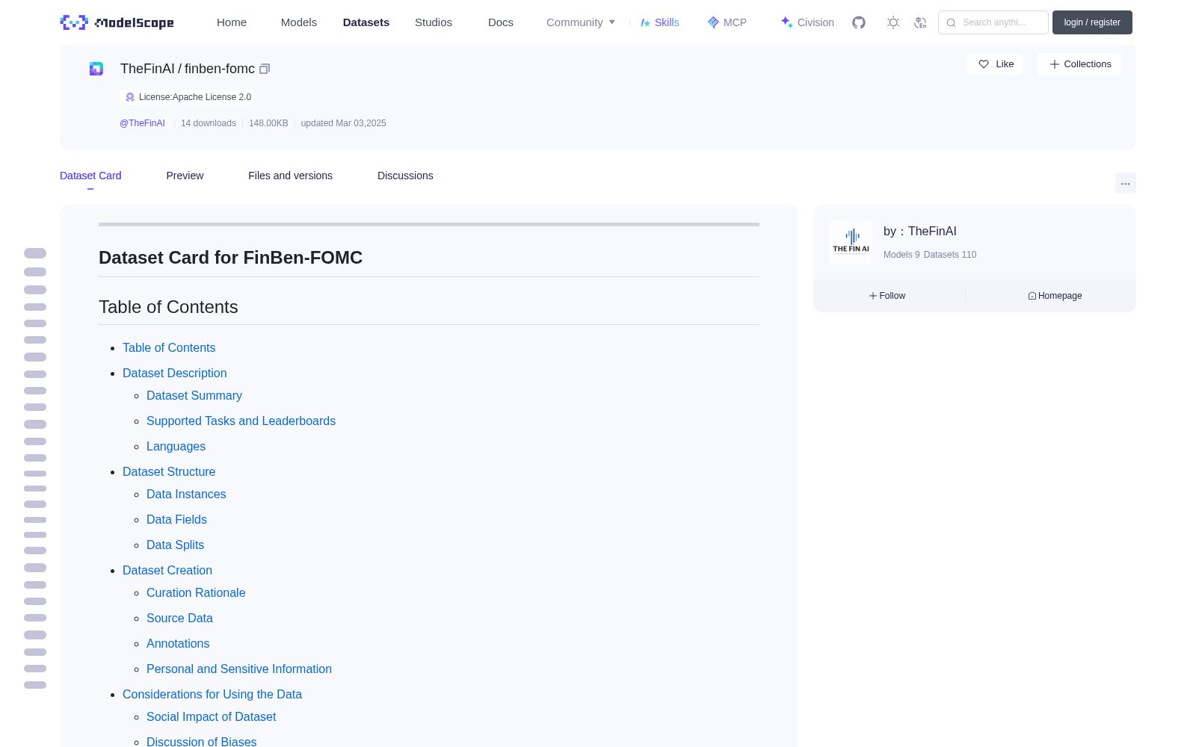Switch to Files and versions tab
Viewport: 1196px width, 747px height.
click(290, 176)
